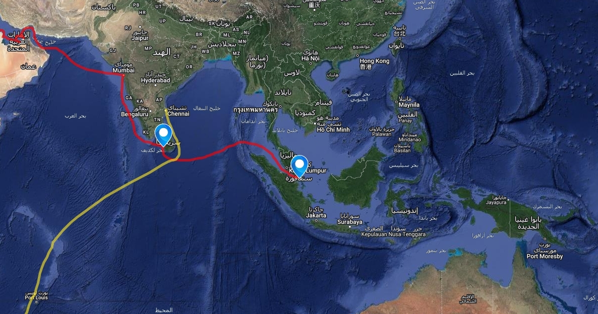The height and width of the screenshot is (314, 598).
Task: Click the Surabaya city label
Action: pos(349,221)
